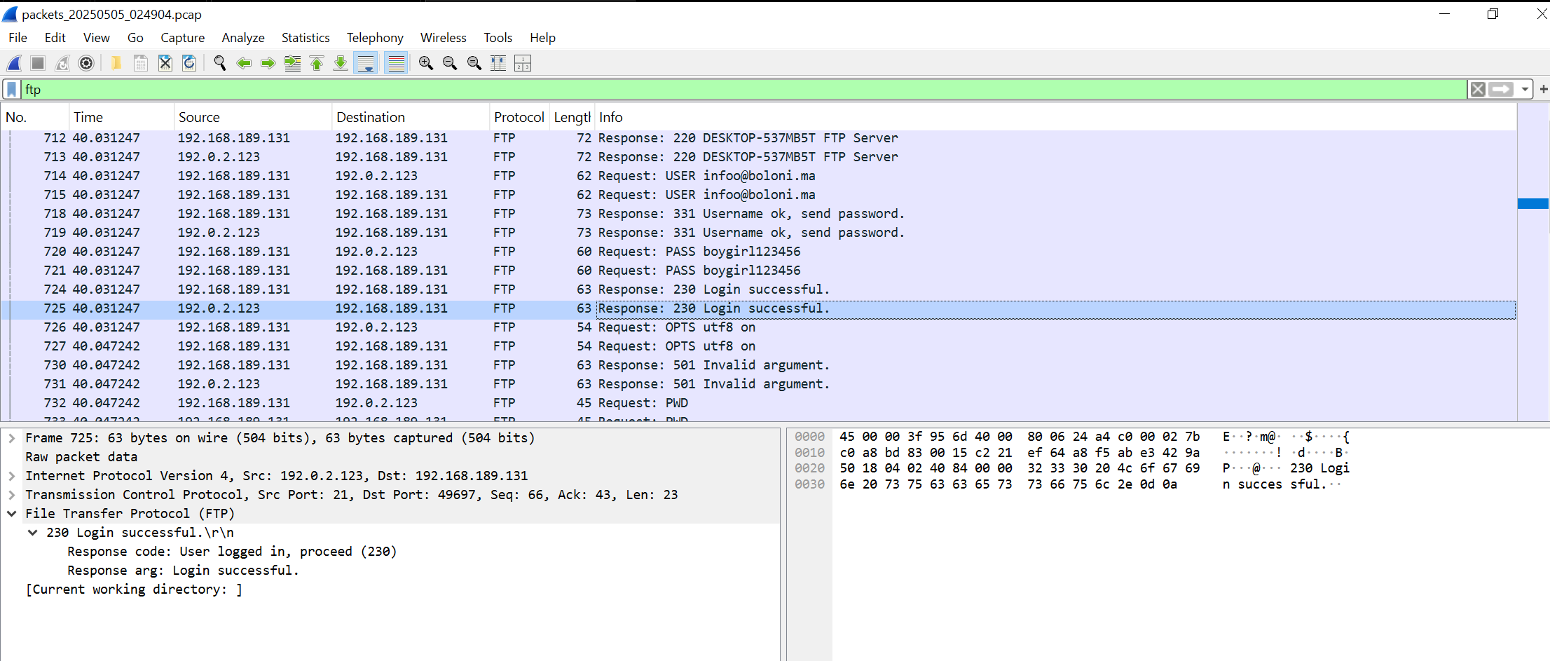Expand Internet Protocol Version 4 details
This screenshot has height=661, width=1550.
point(12,476)
